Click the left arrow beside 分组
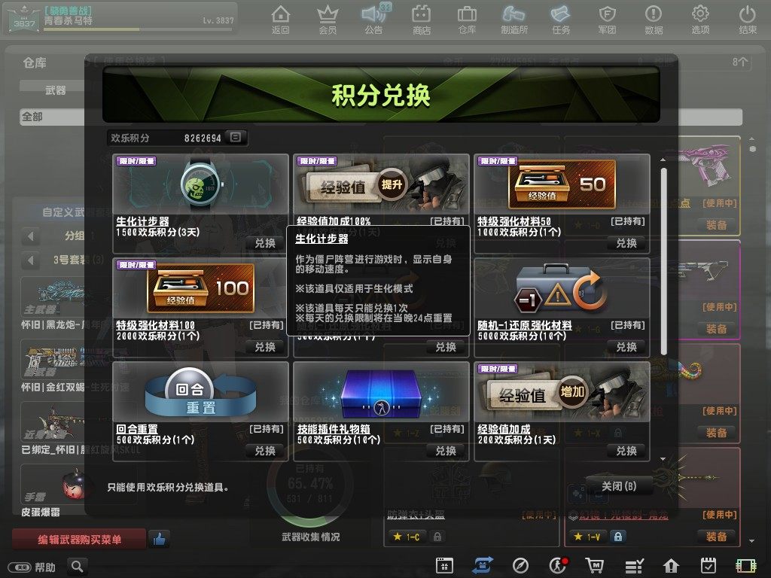 click(x=31, y=236)
